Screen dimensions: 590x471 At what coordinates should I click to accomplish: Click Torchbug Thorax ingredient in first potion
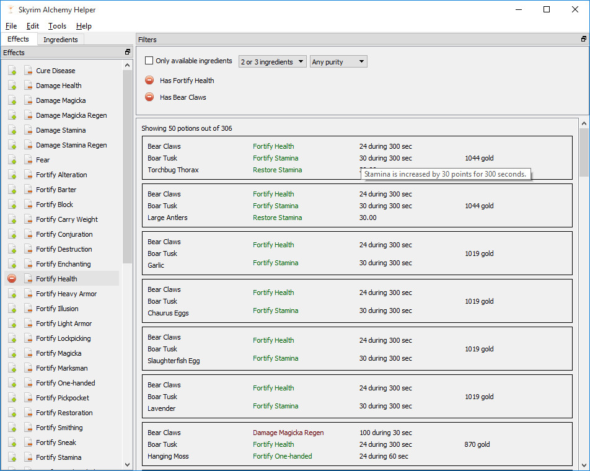[173, 170]
